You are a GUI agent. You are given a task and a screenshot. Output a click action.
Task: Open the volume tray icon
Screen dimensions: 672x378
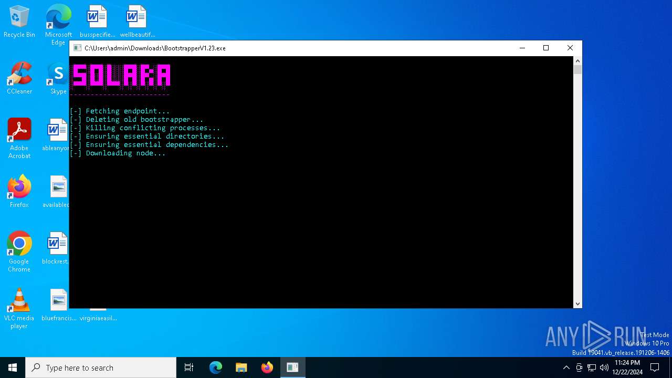tap(604, 367)
